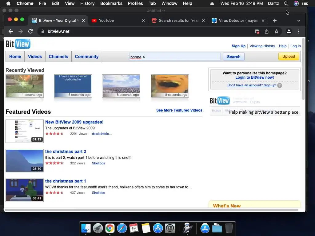The image size is (315, 236).
Task: Click the Log In link
Action: point(296,46)
